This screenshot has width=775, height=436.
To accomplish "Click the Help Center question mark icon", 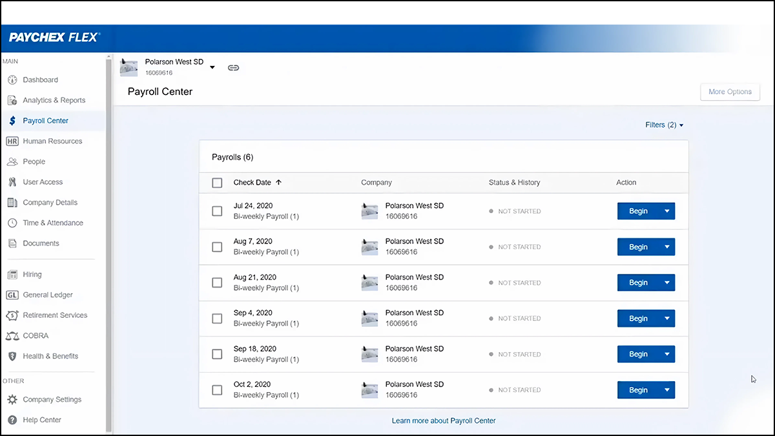I will pyautogui.click(x=12, y=420).
